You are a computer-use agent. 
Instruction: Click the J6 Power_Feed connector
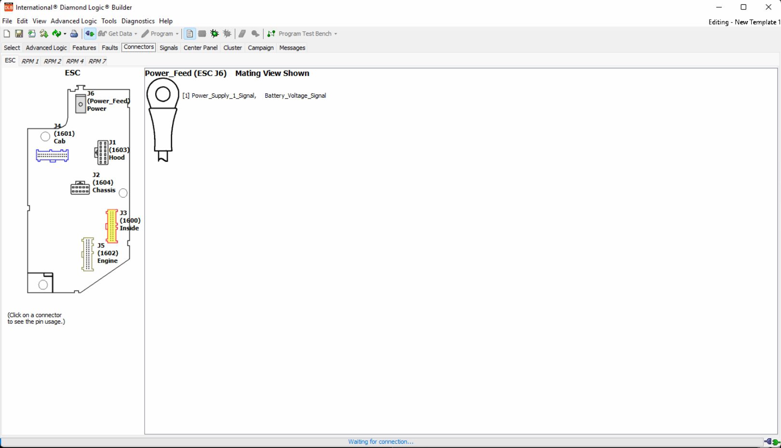click(80, 103)
